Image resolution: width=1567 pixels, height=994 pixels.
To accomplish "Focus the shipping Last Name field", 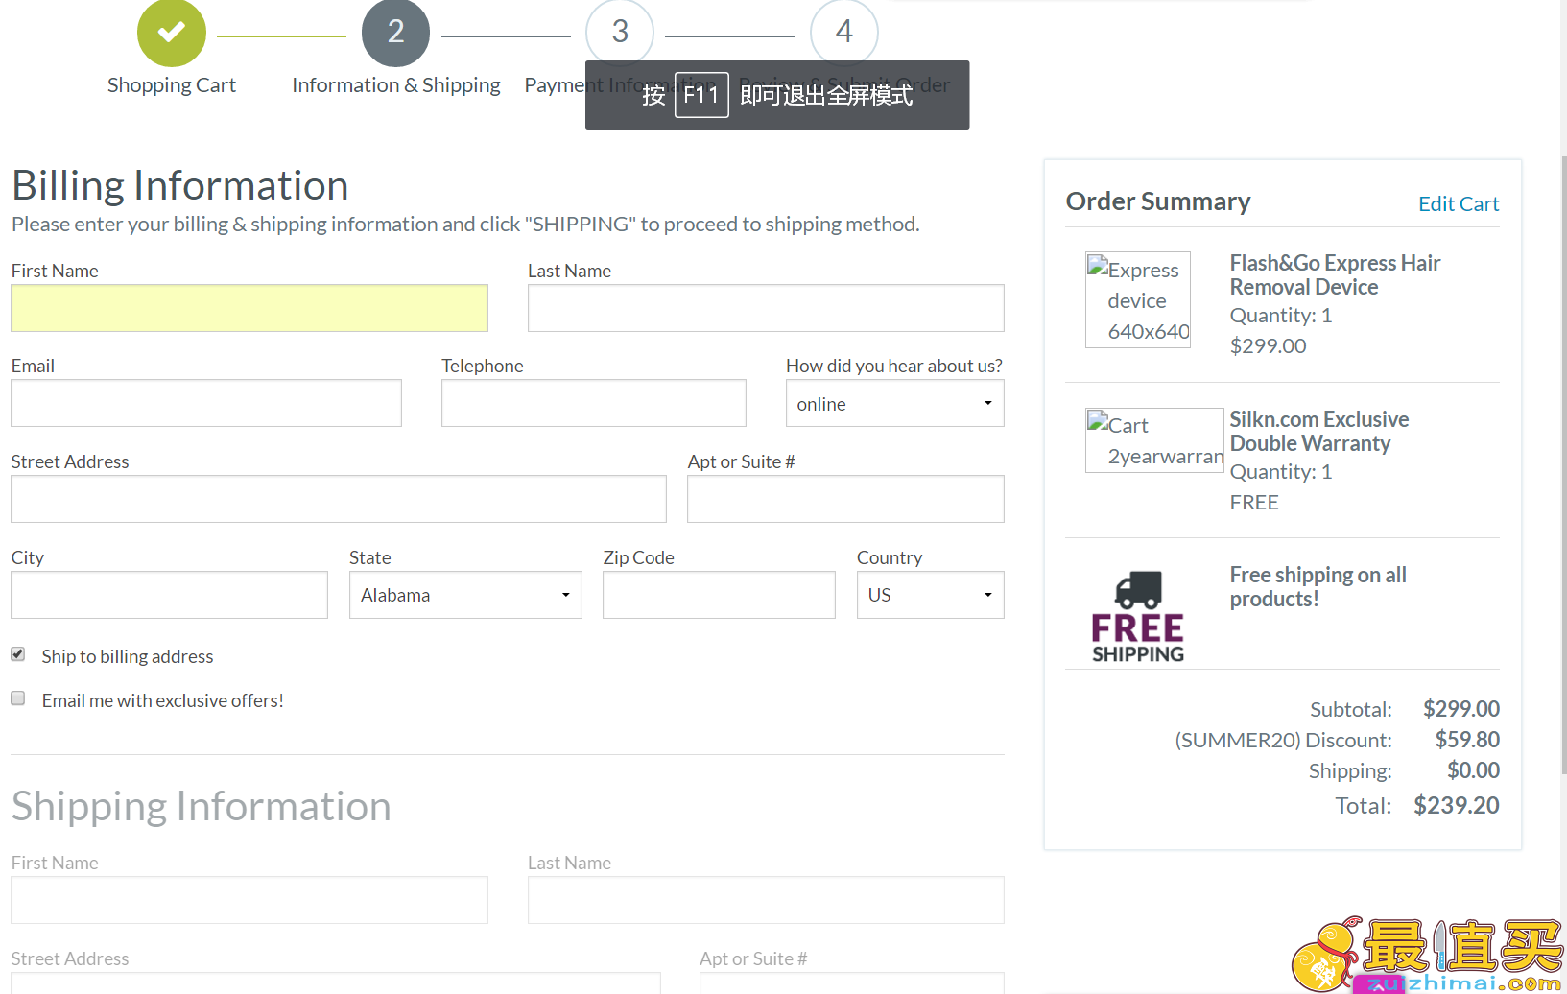I will tap(766, 900).
